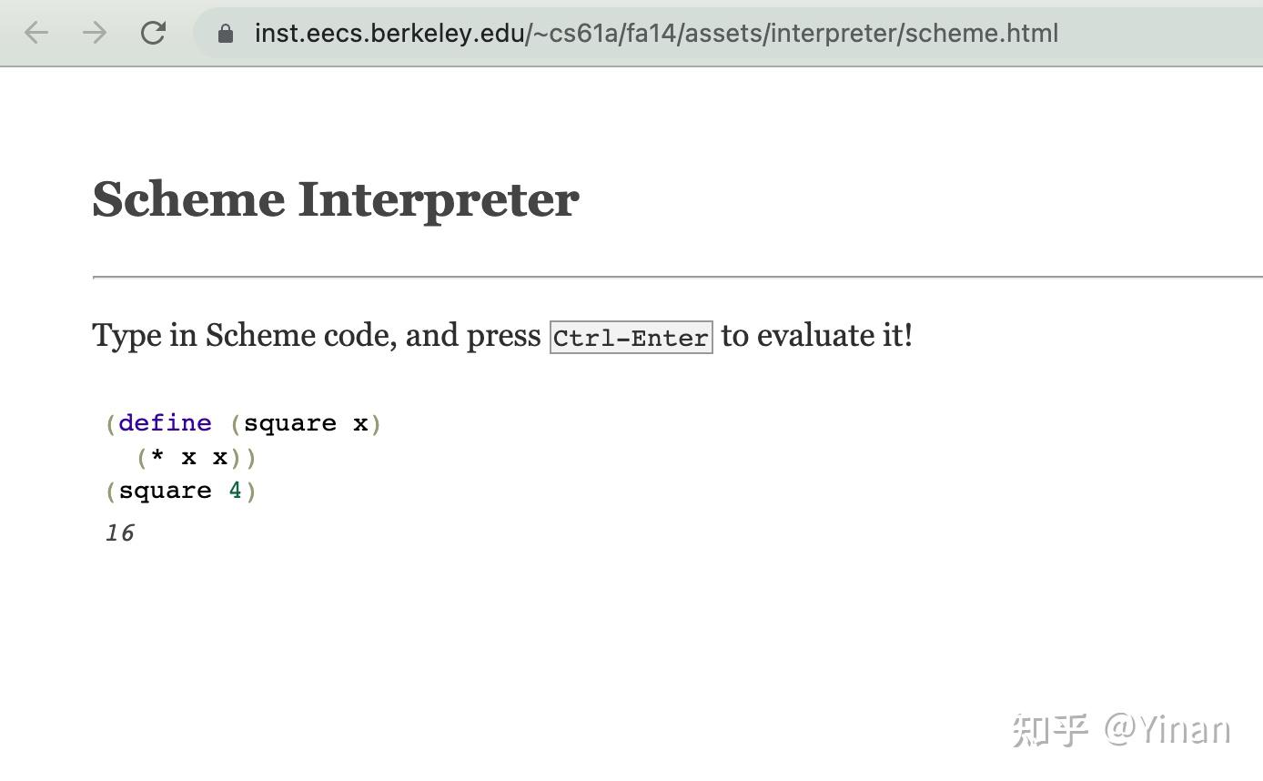Click the output result 16
1263x781 pixels.
(x=120, y=533)
